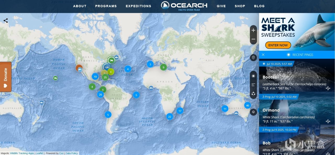The width and height of the screenshot is (335, 155).
Task: Click the Meet a Shark Sweepstakes banner image
Action: 297,32
